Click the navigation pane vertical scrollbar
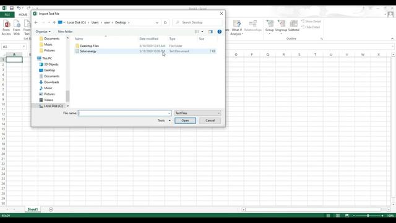Screen dimensions: 396x223 click(67, 96)
